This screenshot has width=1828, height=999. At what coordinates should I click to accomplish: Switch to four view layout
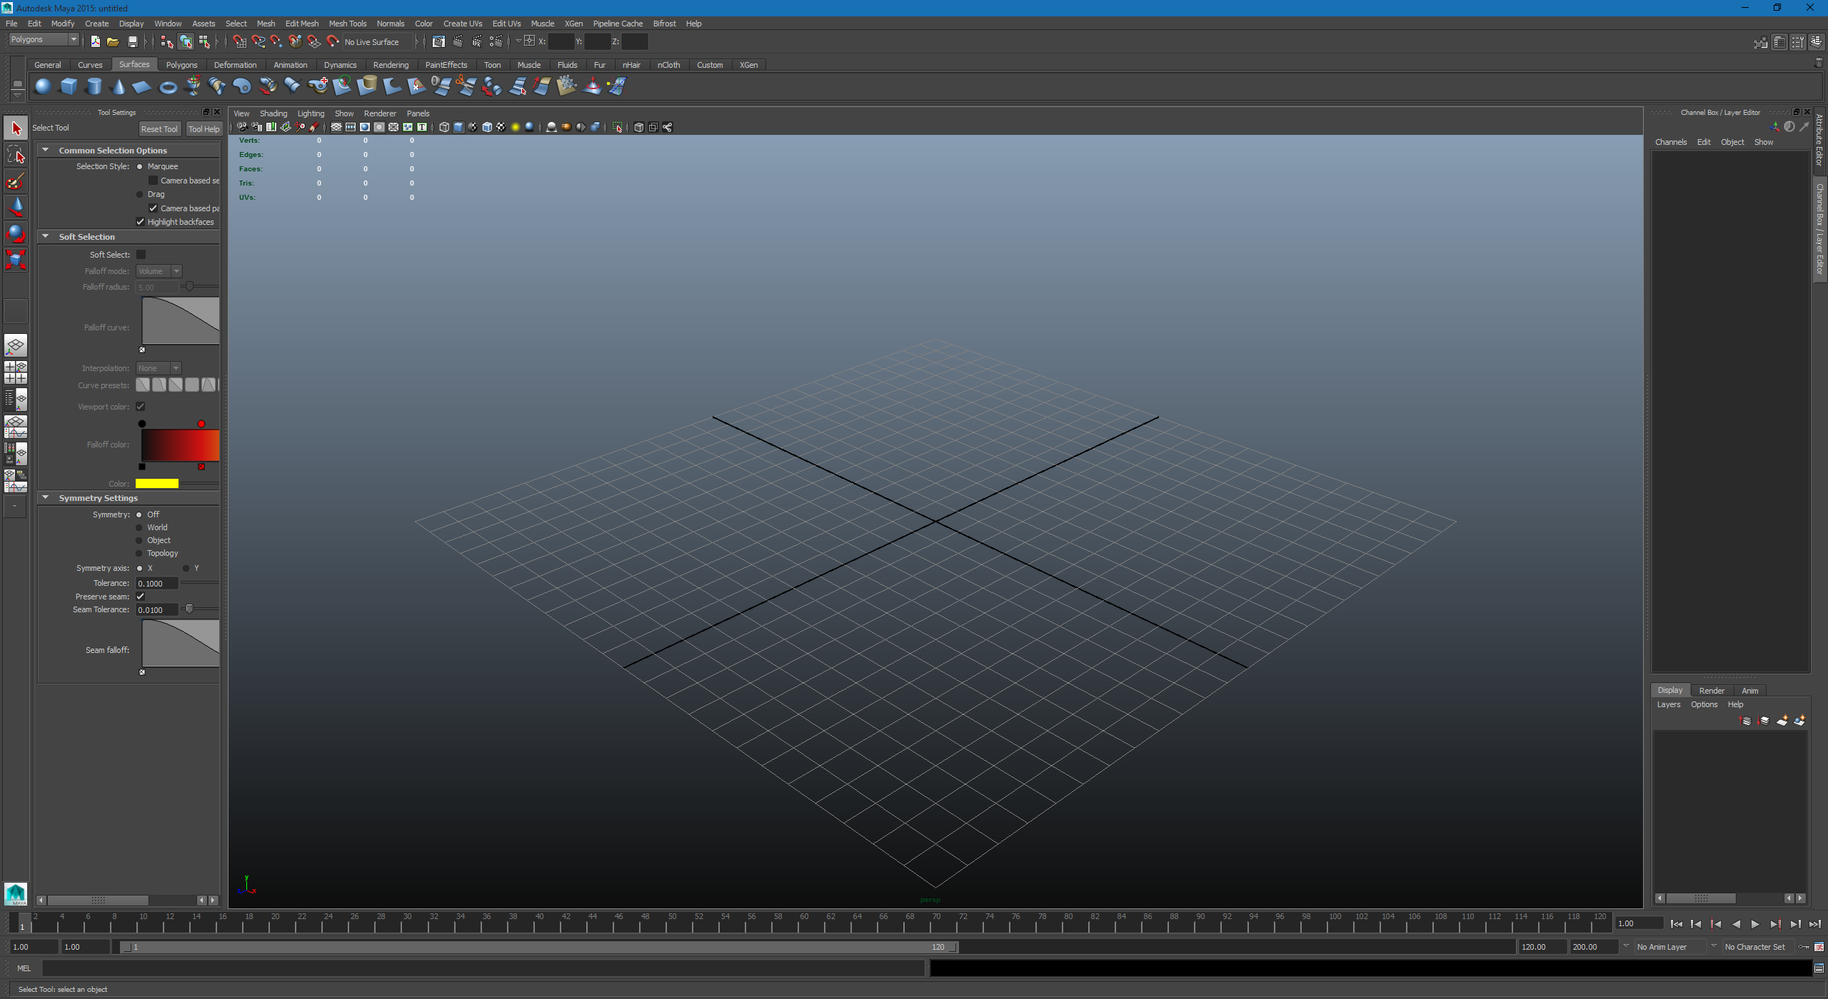16,372
